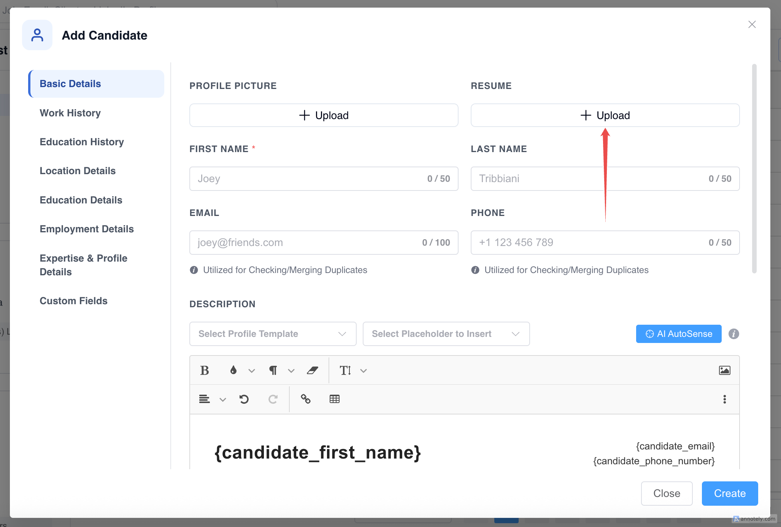Click the candidate avatar icon in header

coord(37,35)
